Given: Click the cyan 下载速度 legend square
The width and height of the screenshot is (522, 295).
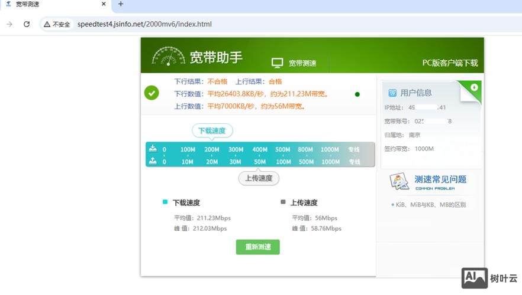Looking at the screenshot, I should (x=165, y=202).
